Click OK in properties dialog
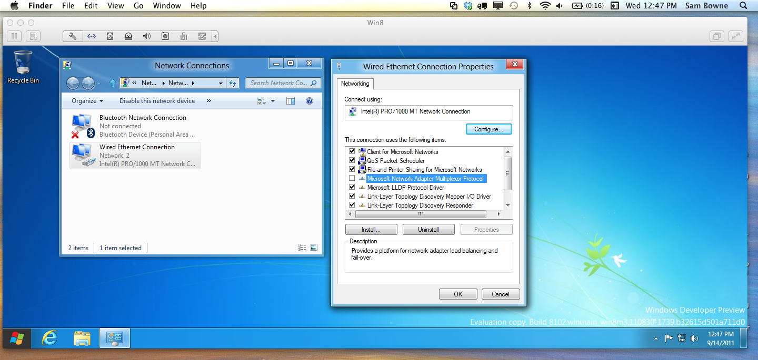Image resolution: width=758 pixels, height=360 pixels. [458, 294]
